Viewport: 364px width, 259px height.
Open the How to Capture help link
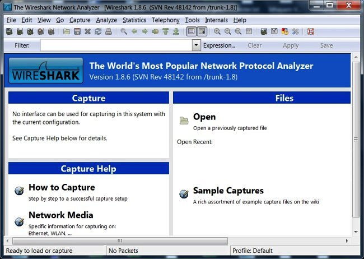click(x=62, y=187)
